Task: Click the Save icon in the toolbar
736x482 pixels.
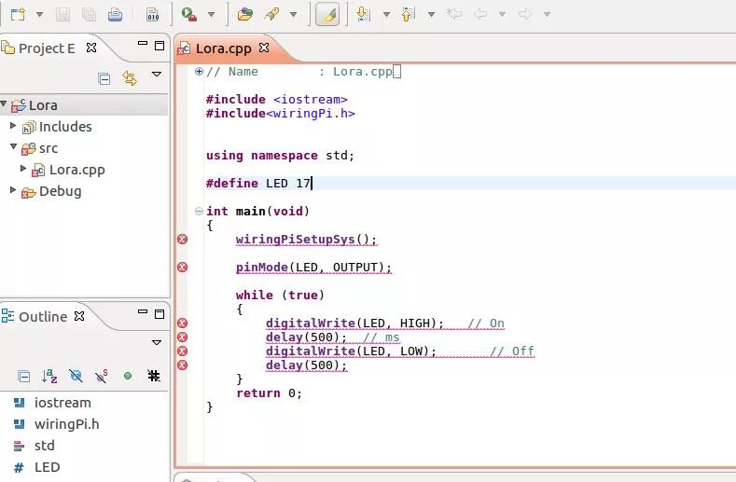Action: pyautogui.click(x=62, y=15)
